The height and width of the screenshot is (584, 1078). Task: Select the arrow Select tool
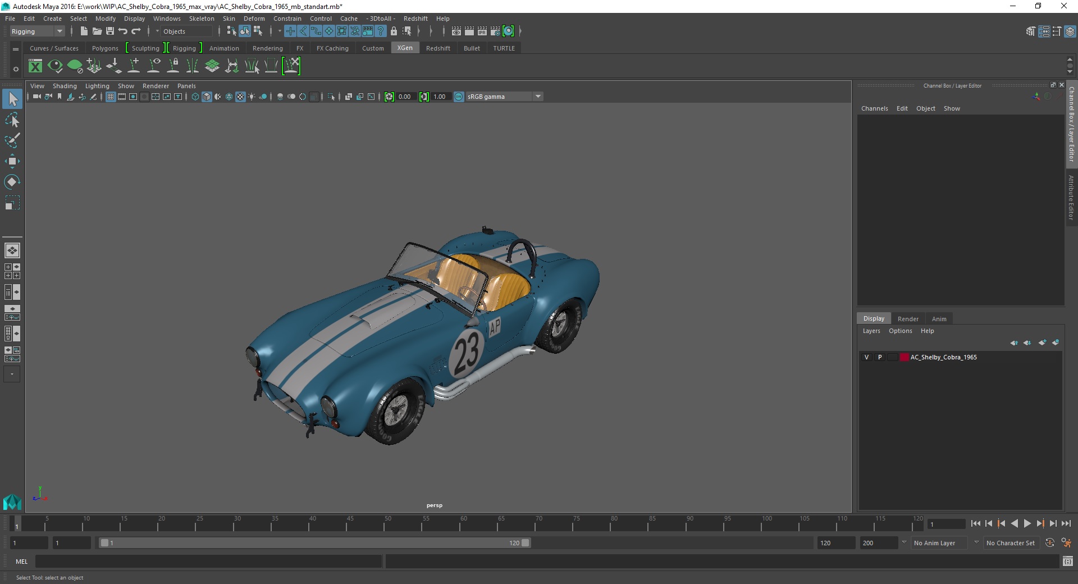12,99
